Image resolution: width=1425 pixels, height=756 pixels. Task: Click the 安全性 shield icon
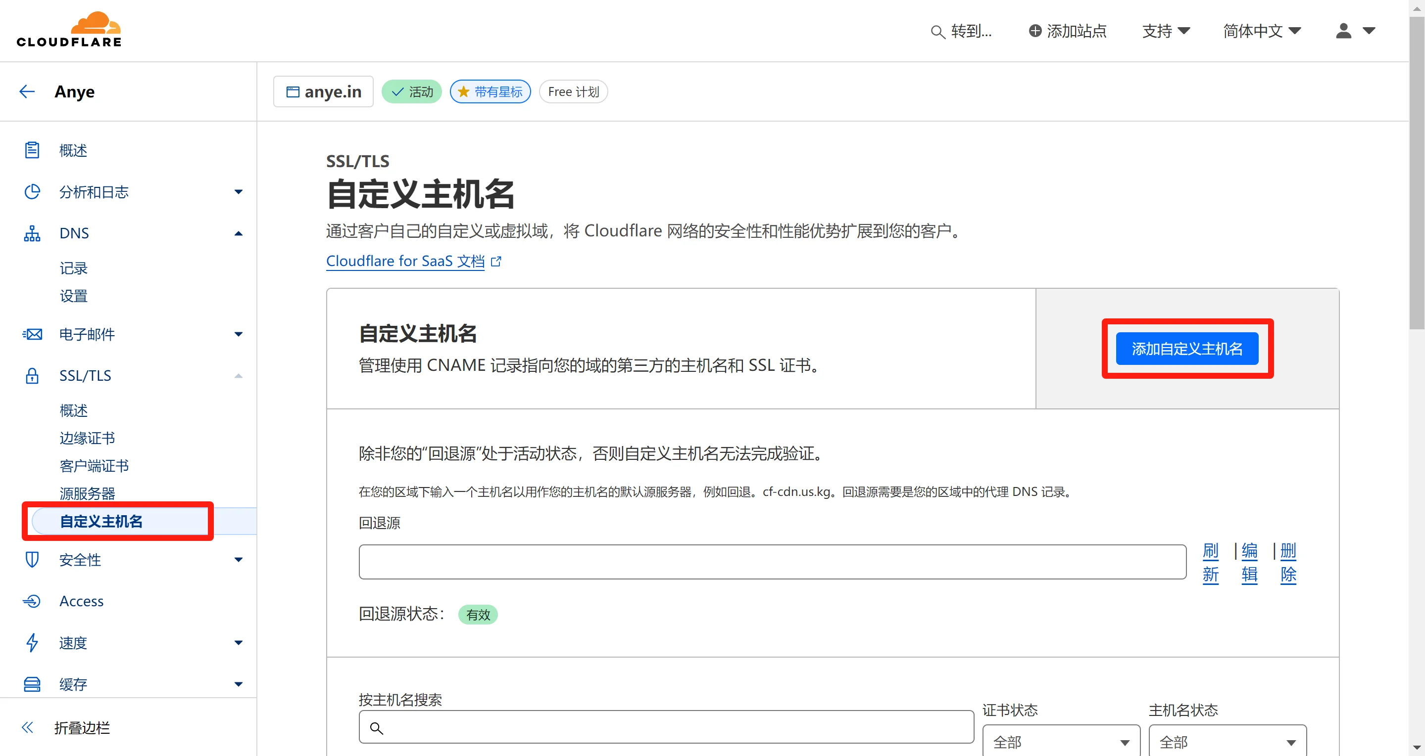coord(32,559)
